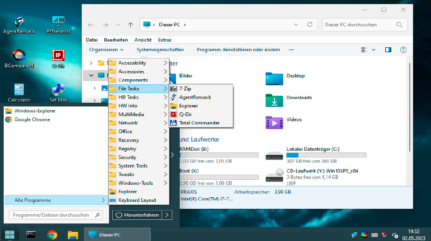Image resolution: width=431 pixels, height=241 pixels.
Task: Expand shutdown options arrow
Action: (x=167, y=215)
